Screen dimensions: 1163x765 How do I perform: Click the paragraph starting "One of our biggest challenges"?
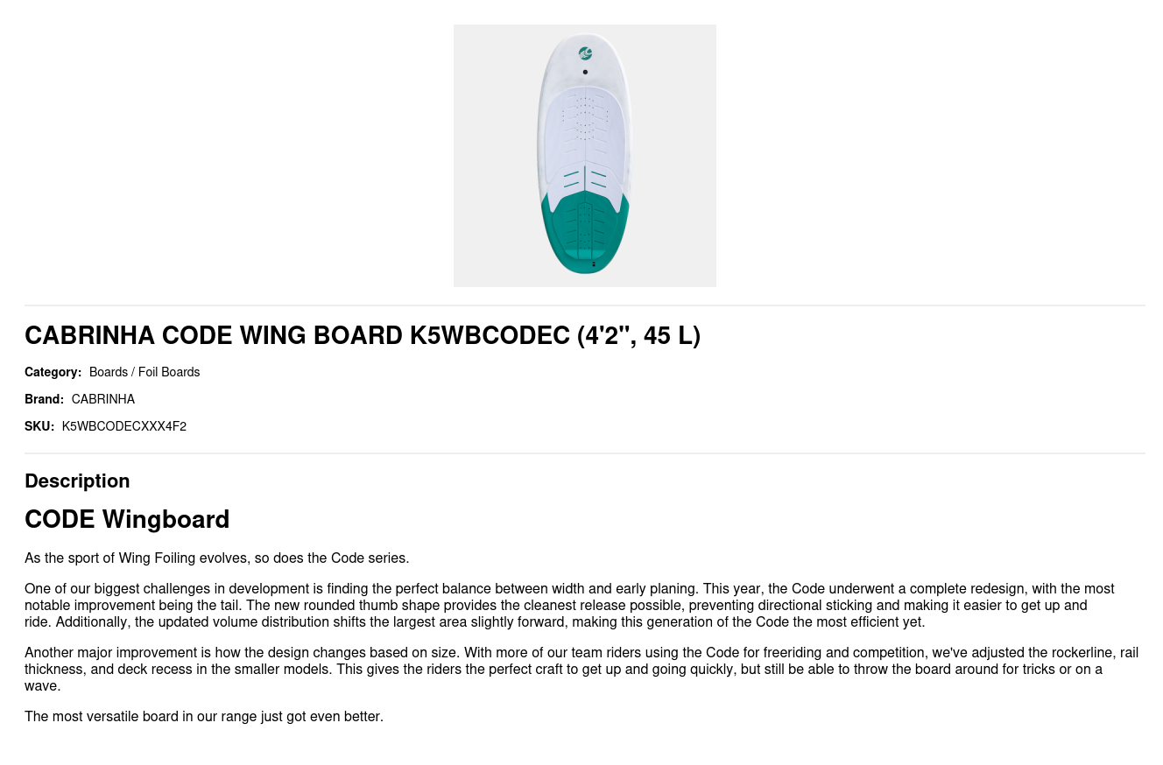(x=569, y=605)
